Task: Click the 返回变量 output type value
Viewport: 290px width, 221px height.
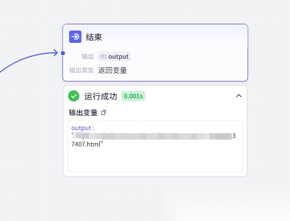Action: [x=112, y=70]
